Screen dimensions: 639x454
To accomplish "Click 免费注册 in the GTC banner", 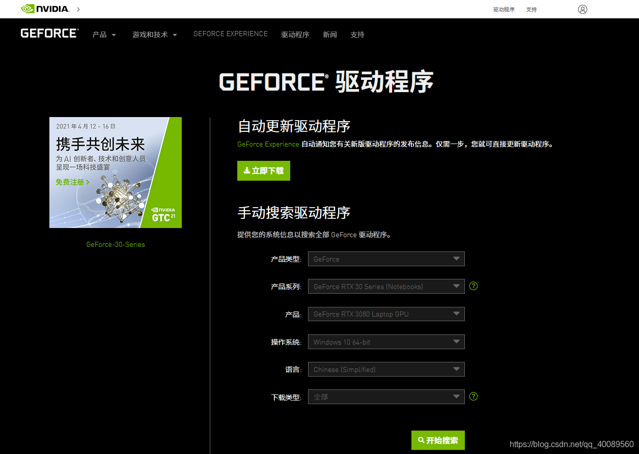I will tap(72, 182).
